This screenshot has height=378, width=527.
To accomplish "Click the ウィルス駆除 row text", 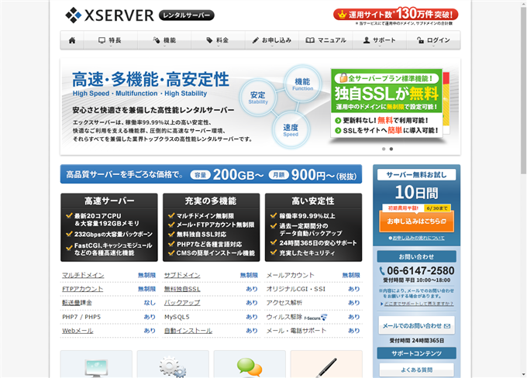I will pyautogui.click(x=284, y=317).
